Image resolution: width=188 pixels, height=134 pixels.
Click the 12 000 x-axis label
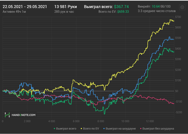pos(150,121)
